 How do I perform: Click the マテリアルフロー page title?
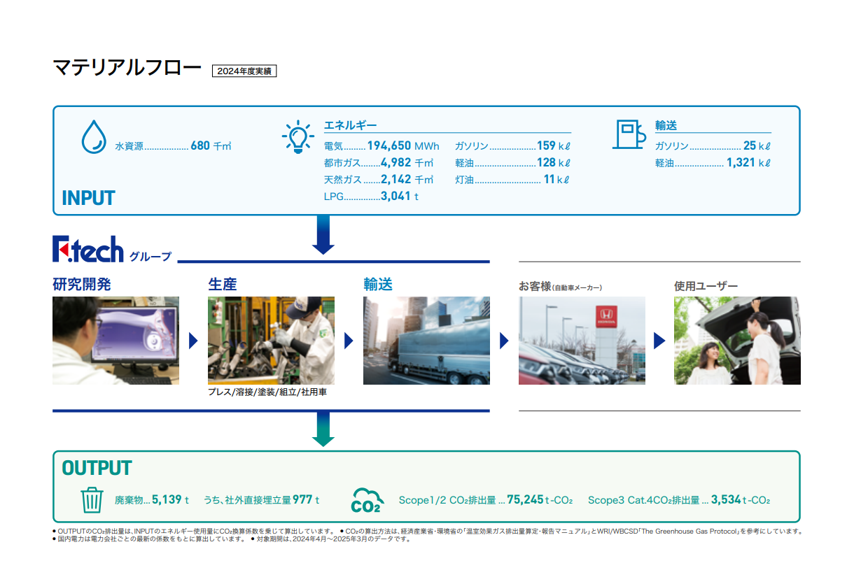(127, 69)
